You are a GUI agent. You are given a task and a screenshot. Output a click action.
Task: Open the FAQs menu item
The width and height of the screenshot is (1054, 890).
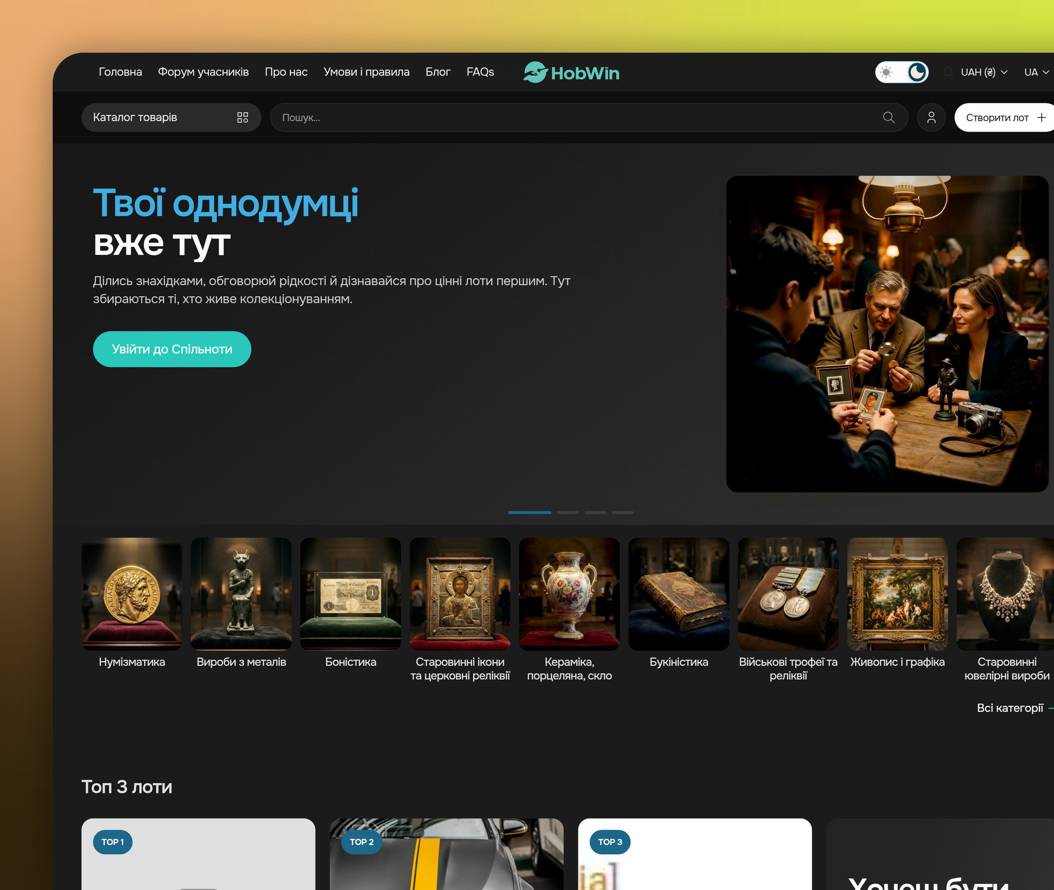coord(480,72)
